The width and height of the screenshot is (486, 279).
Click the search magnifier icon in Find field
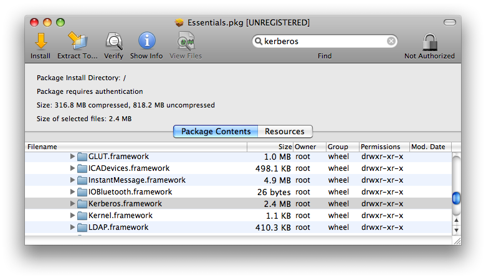(258, 41)
